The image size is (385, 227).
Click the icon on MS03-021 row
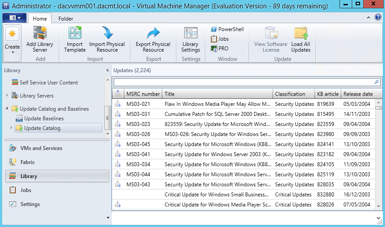coord(118,104)
